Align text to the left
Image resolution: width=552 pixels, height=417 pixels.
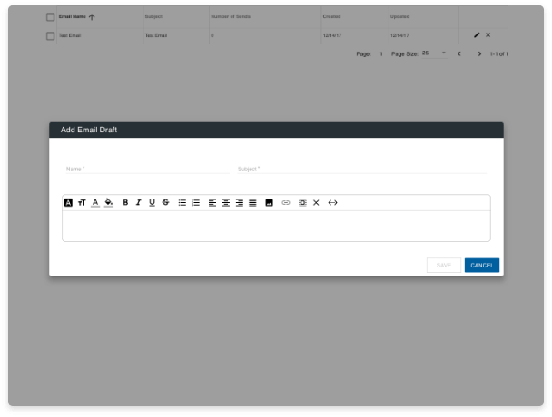(x=212, y=203)
